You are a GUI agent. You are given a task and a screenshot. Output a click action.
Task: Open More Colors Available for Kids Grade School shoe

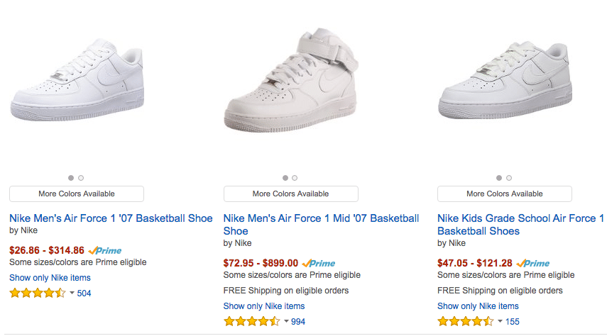[505, 194]
